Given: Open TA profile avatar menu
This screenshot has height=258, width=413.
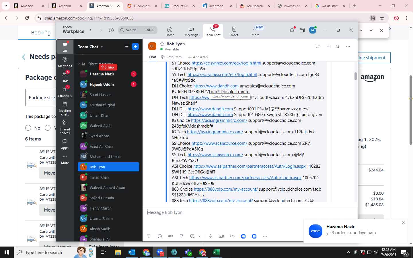Looking at the screenshot, I should click(x=313, y=30).
